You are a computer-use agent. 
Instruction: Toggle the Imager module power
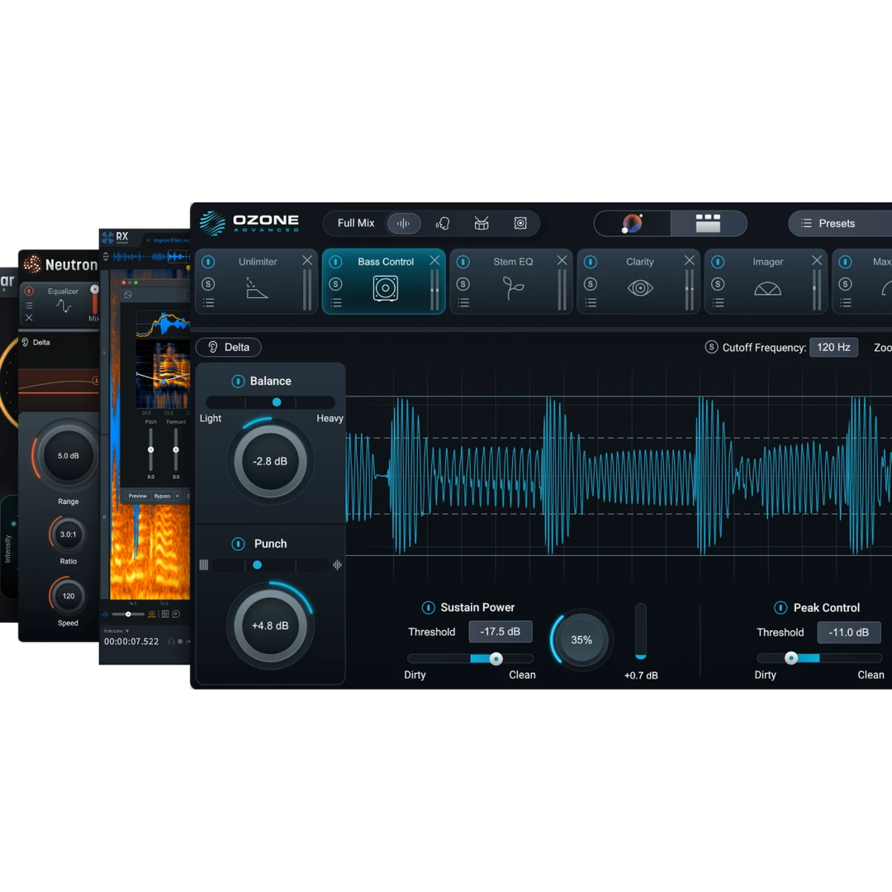click(718, 262)
